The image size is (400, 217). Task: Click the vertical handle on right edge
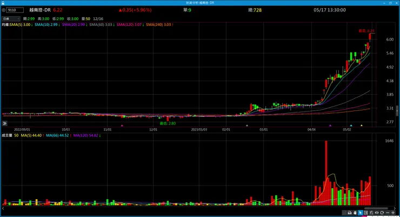point(397,111)
